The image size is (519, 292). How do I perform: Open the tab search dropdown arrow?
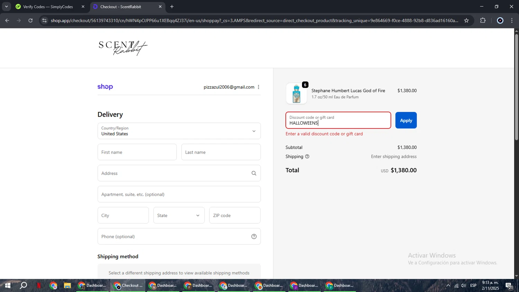[6, 7]
